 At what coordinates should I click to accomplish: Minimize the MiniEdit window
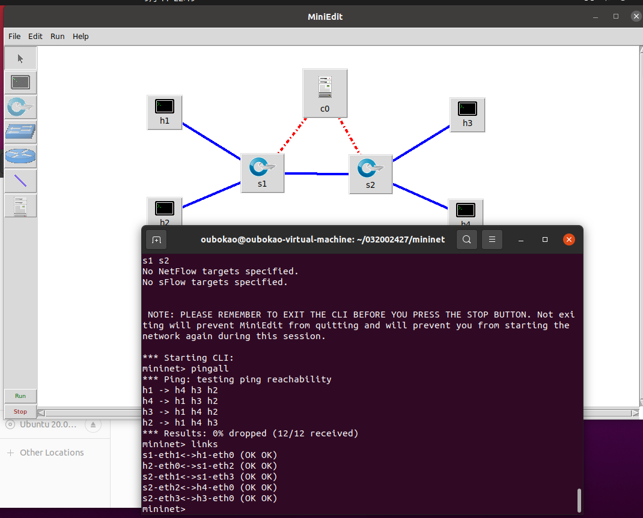pos(596,17)
